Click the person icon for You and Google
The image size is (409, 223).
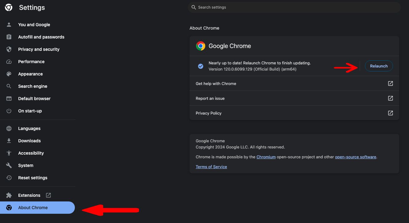coord(9,25)
